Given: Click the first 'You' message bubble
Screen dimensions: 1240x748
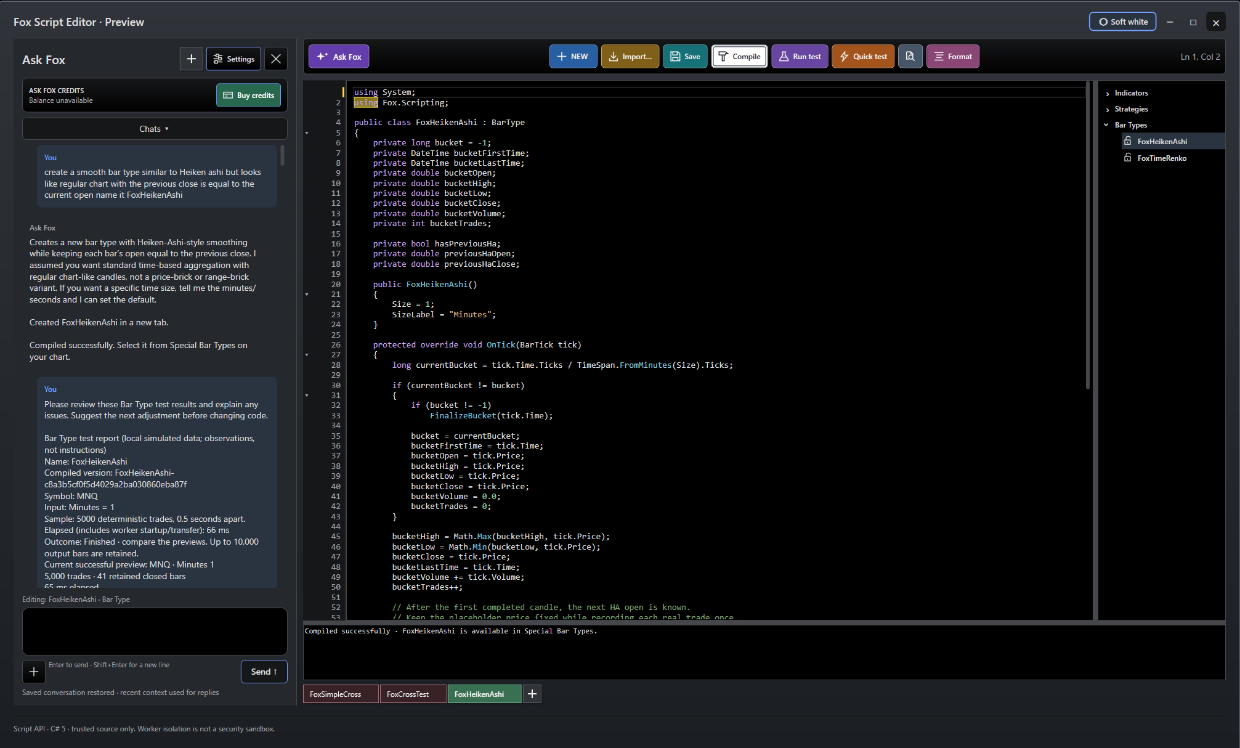Looking at the screenshot, I should [x=156, y=176].
